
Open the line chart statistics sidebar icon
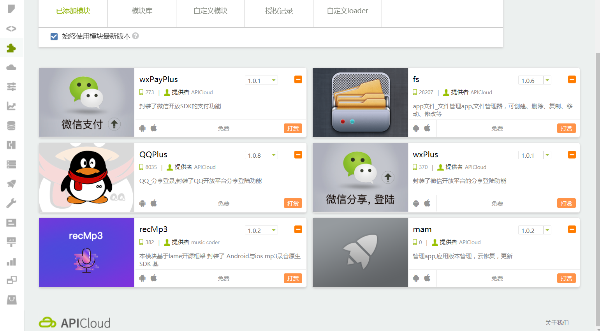(11, 106)
